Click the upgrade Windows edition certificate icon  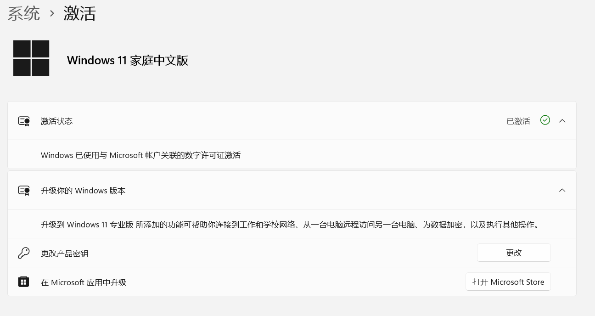pos(24,191)
